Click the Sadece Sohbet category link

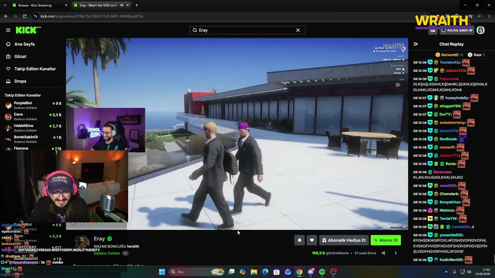point(107,253)
